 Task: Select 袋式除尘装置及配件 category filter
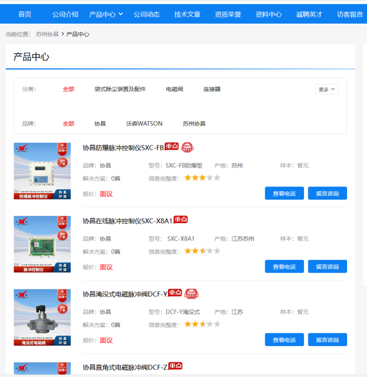pyautogui.click(x=120, y=89)
